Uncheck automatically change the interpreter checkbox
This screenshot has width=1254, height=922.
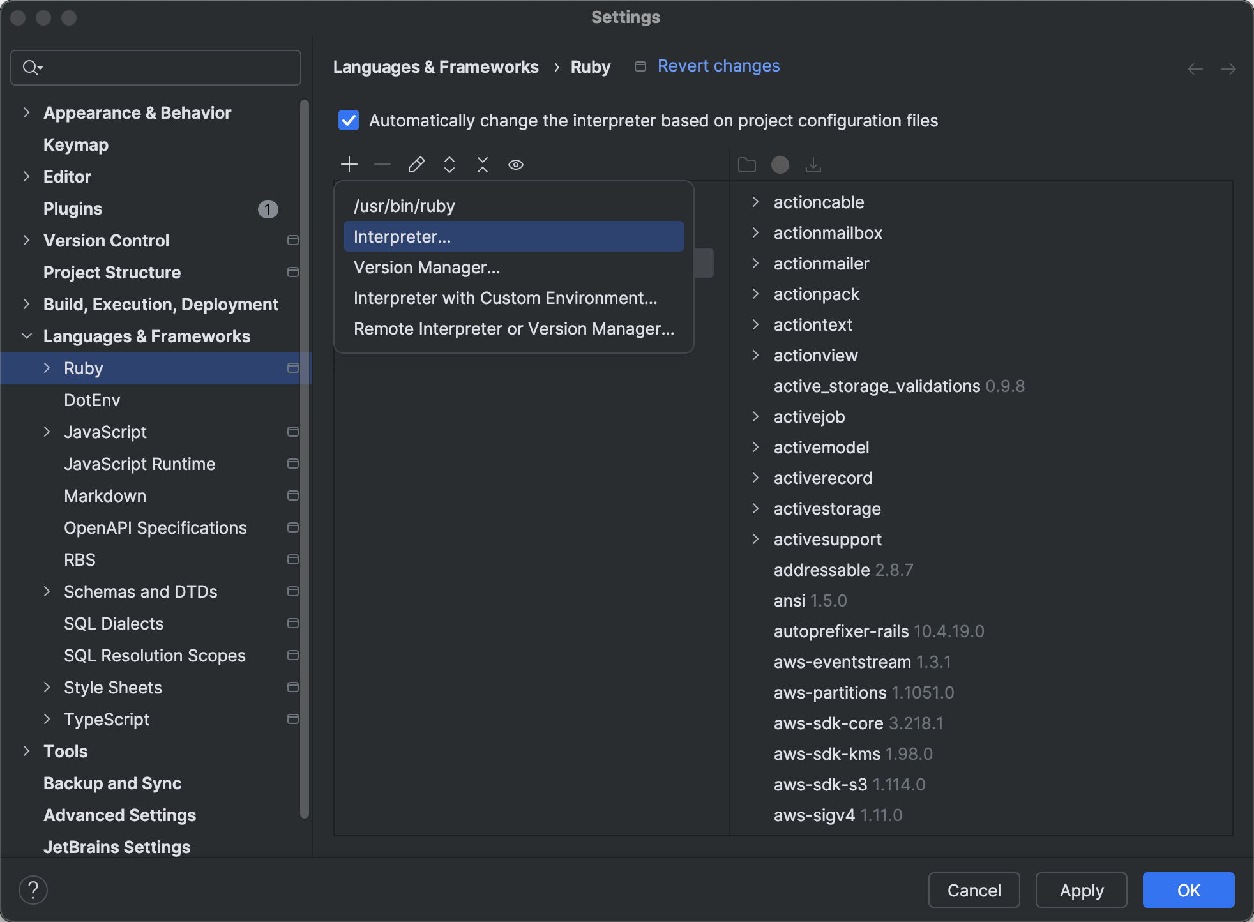click(x=349, y=120)
